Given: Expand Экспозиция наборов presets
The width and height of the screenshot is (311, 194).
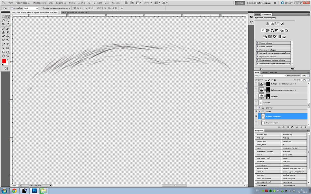Looking at the screenshot, I should point(258,50).
